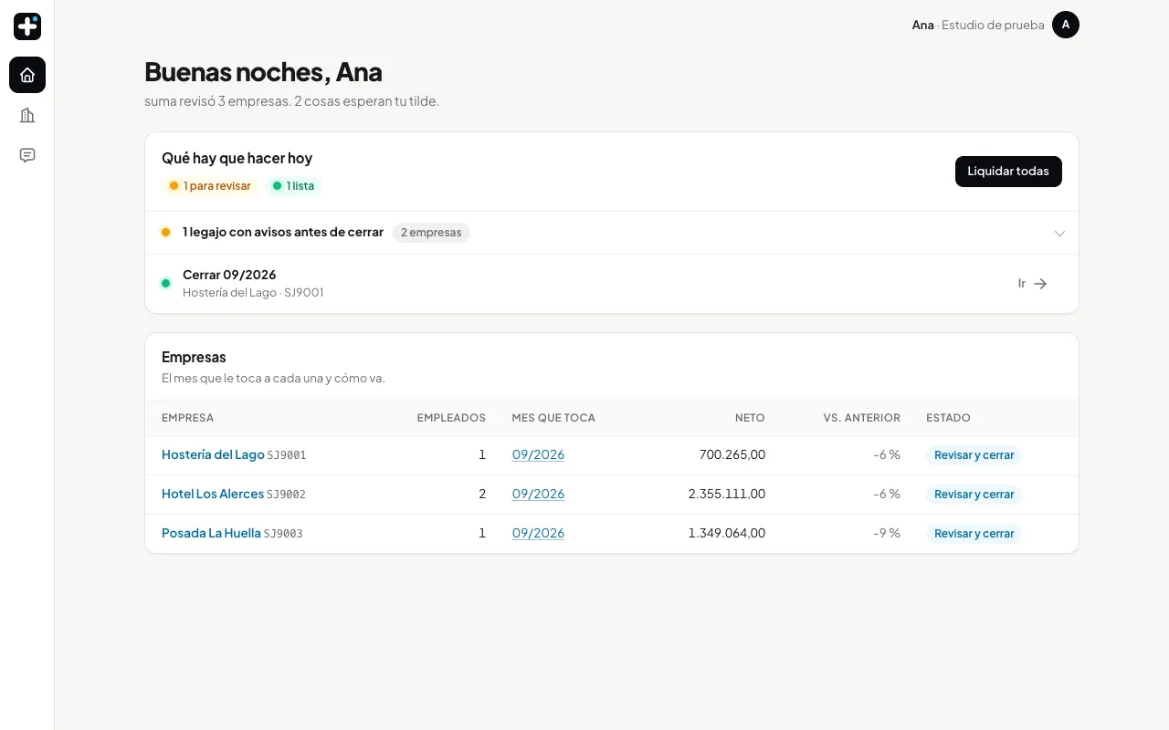Click the MES QUE TOCA column header
Image resolution: width=1169 pixels, height=730 pixels.
coord(553,418)
